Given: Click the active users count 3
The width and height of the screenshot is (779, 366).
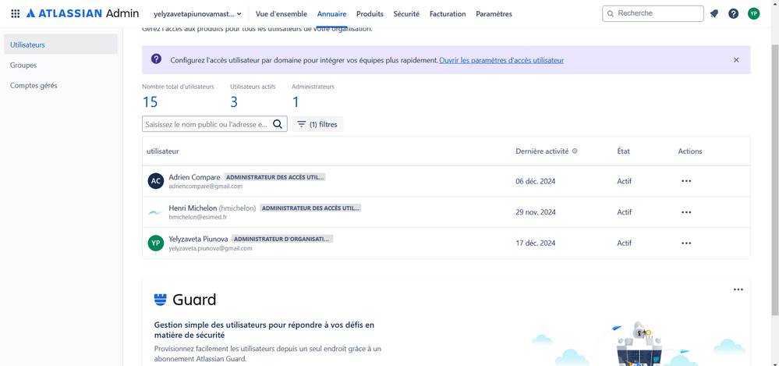Looking at the screenshot, I should coord(233,102).
